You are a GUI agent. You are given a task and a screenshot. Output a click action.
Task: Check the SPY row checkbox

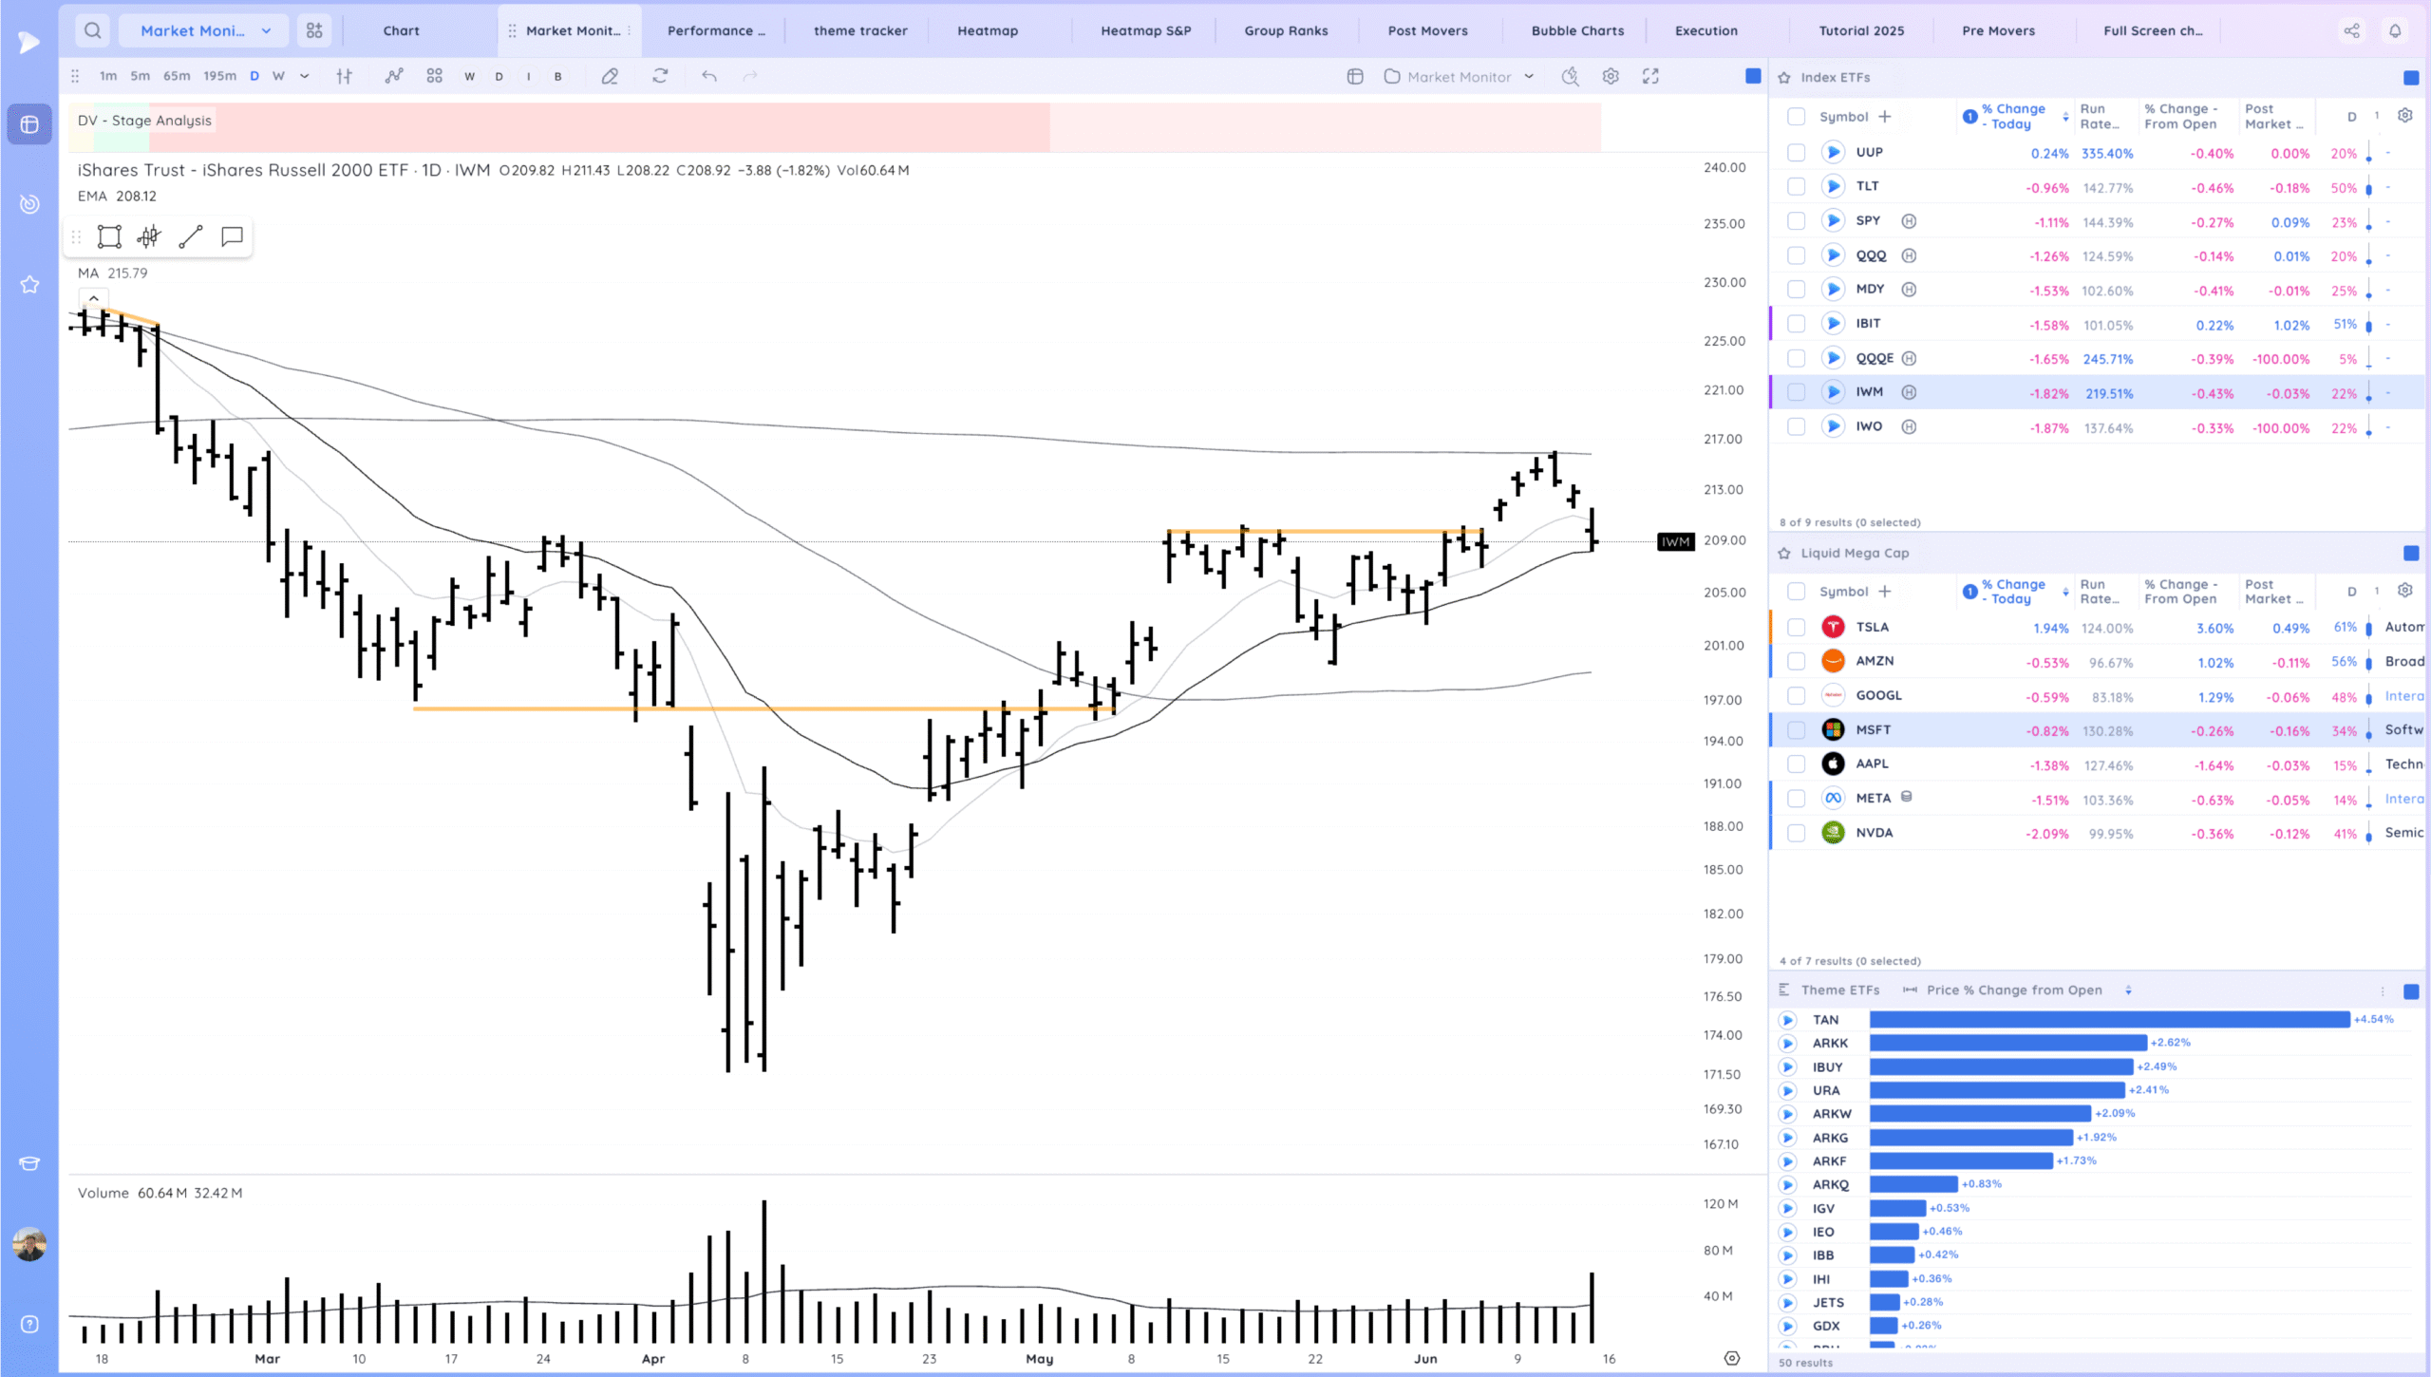1796,221
